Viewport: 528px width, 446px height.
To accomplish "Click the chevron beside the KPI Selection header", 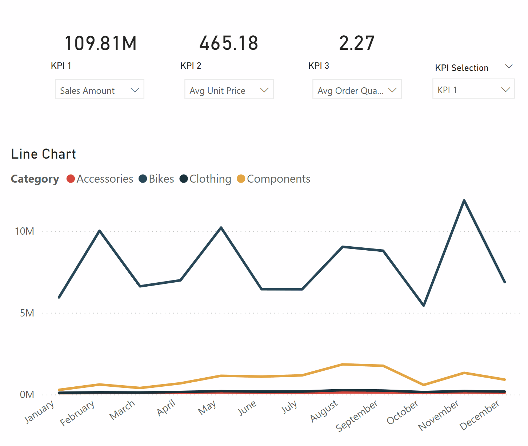I will [509, 66].
